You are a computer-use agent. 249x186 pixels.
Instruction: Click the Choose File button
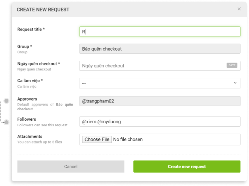(x=97, y=139)
